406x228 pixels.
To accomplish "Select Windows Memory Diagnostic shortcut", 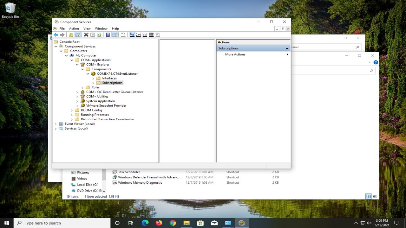I will point(140,183).
